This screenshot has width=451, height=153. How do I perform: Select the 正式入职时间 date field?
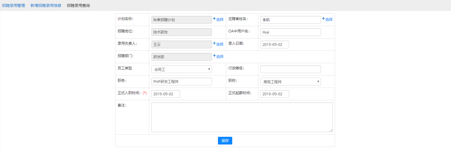point(165,94)
